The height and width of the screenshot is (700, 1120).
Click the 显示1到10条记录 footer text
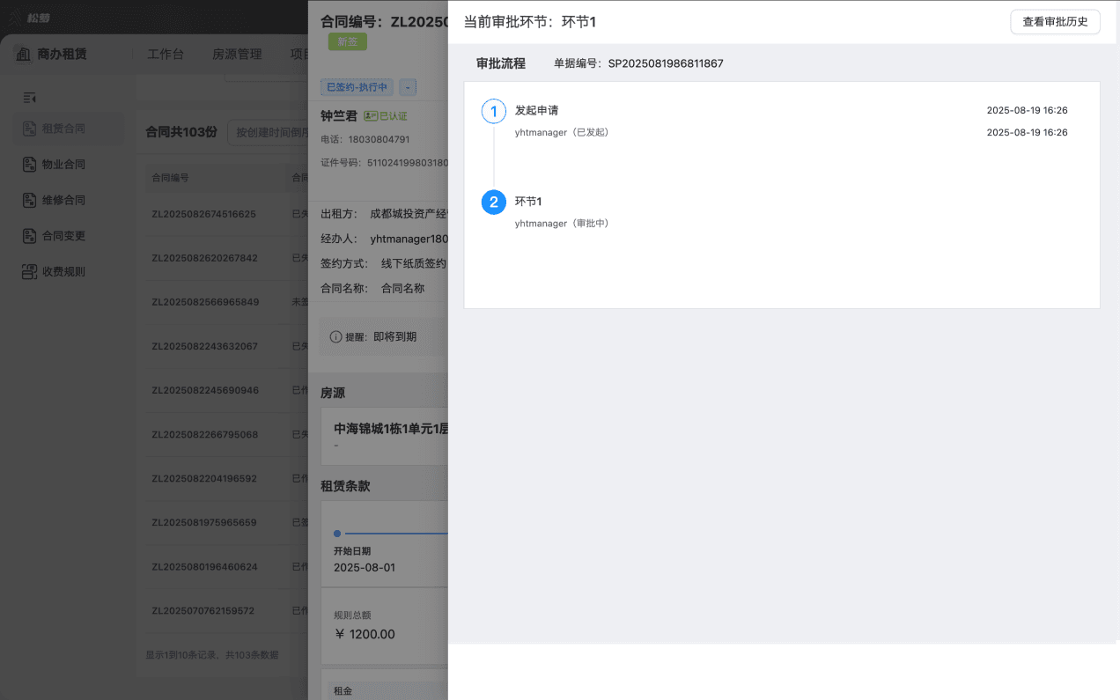[211, 655]
